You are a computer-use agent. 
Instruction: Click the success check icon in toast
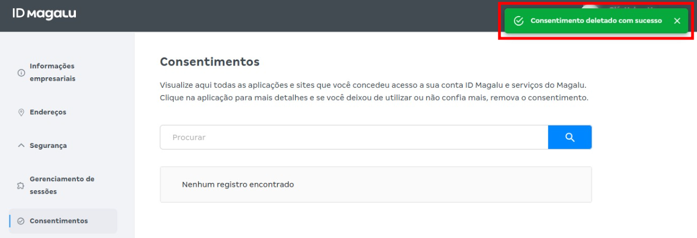point(518,21)
